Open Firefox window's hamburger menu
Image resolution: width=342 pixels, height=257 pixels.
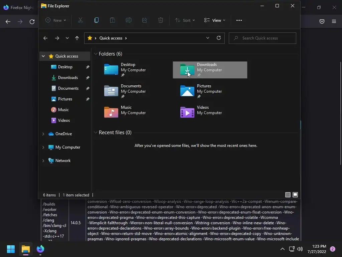[334, 21]
